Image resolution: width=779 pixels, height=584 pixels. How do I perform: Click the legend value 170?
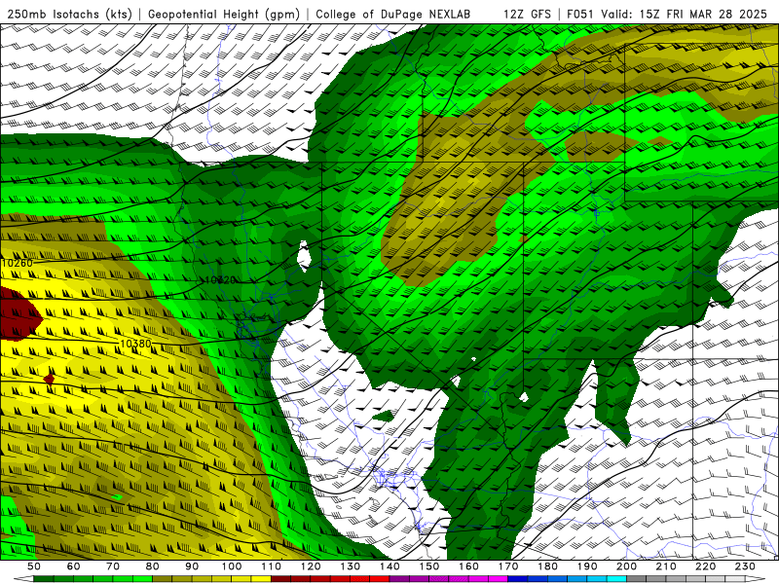(x=508, y=566)
